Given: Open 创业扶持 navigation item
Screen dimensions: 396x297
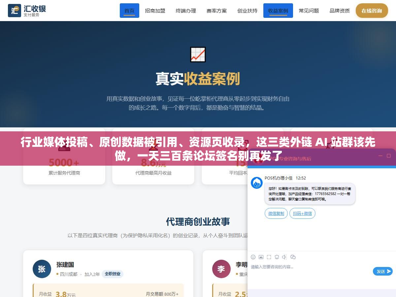Looking at the screenshot, I should pos(247,11).
